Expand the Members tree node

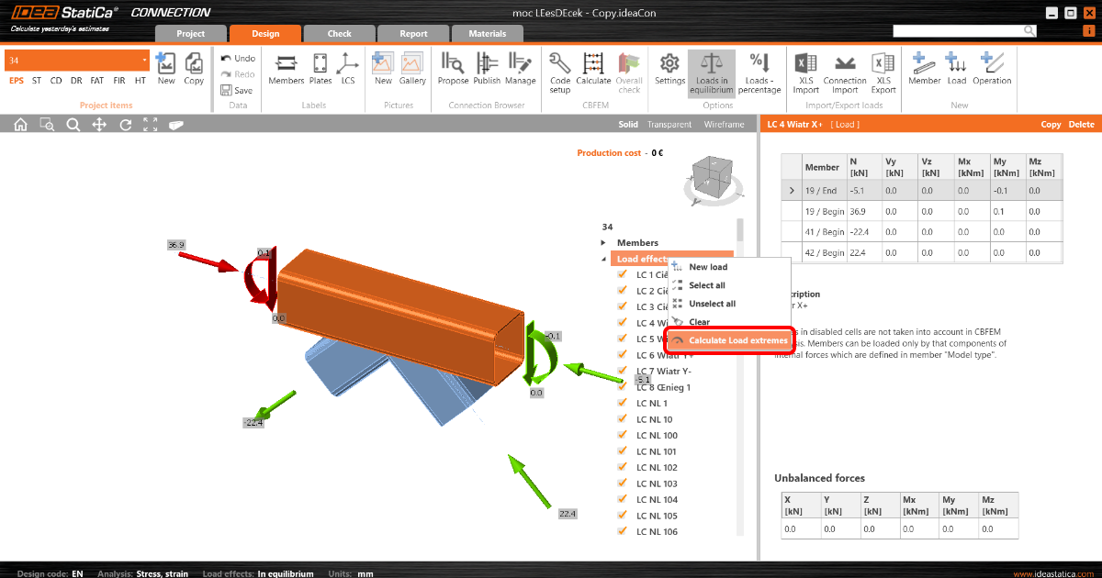[x=603, y=243]
